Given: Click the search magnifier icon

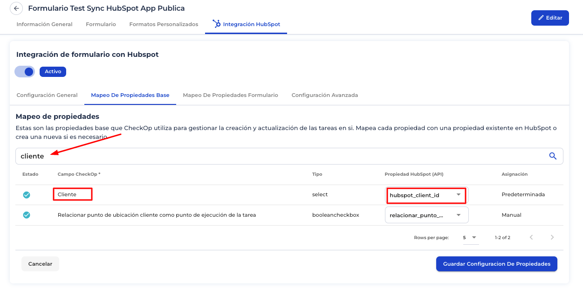Looking at the screenshot, I should (553, 156).
